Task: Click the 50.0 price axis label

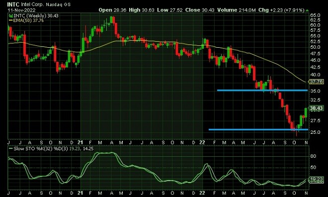Action: (x=316, y=47)
